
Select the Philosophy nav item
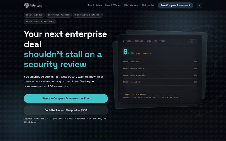click(x=148, y=5)
